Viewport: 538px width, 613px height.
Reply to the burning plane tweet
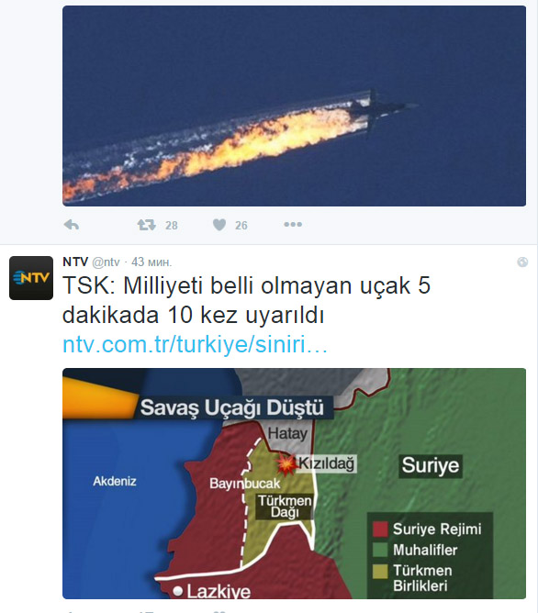tap(72, 225)
